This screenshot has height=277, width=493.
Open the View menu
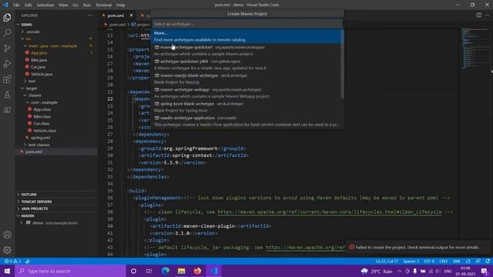63,5
